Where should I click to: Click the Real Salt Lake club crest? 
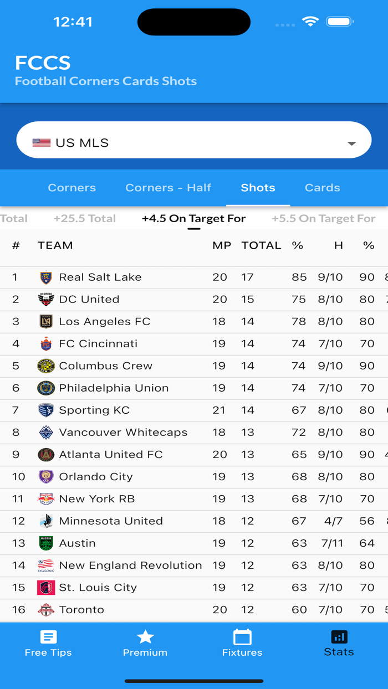pyautogui.click(x=47, y=277)
